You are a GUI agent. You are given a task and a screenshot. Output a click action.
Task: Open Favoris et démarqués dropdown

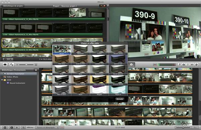(47, 127)
